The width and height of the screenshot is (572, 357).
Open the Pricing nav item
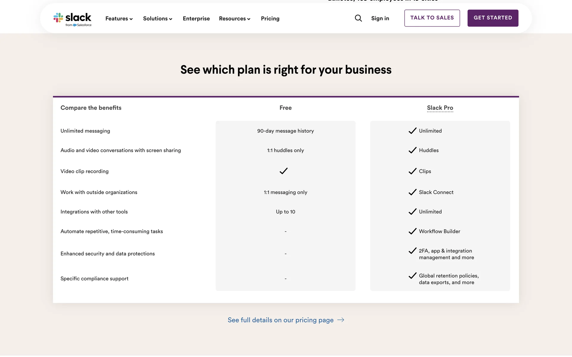[270, 18]
